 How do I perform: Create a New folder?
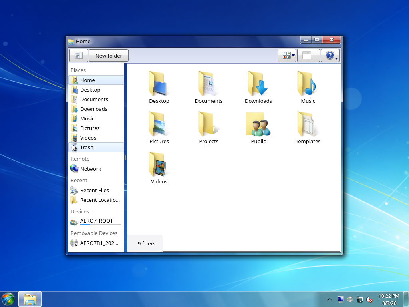(109, 55)
